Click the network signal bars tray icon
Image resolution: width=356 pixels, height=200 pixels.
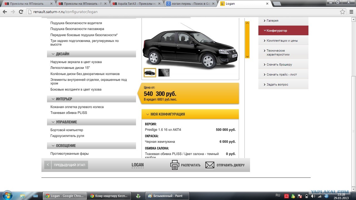319,196
